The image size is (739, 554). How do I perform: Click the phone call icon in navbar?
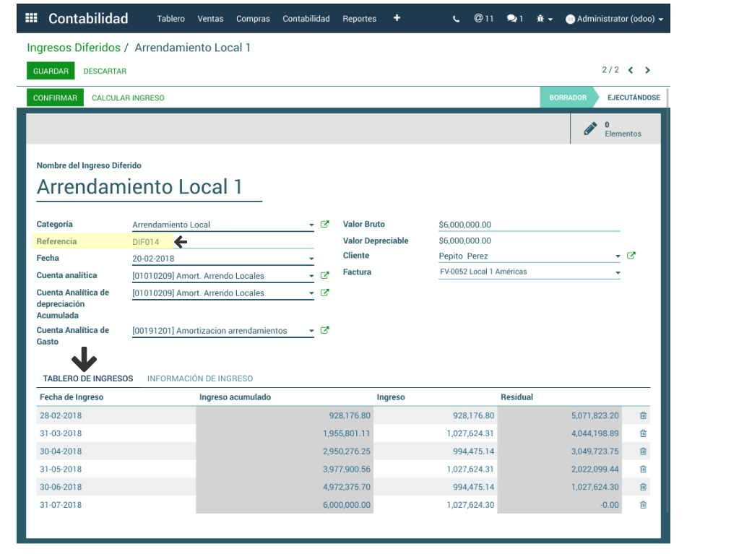456,19
